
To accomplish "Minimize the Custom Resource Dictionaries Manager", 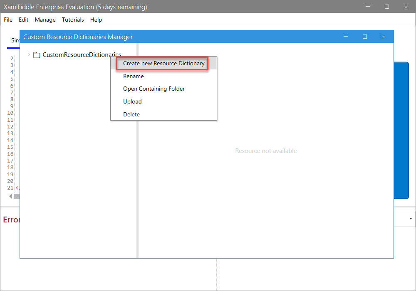I will tap(345, 37).
